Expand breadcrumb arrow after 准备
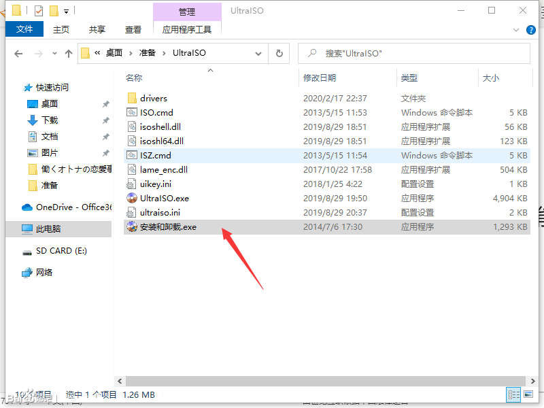 click(x=164, y=53)
